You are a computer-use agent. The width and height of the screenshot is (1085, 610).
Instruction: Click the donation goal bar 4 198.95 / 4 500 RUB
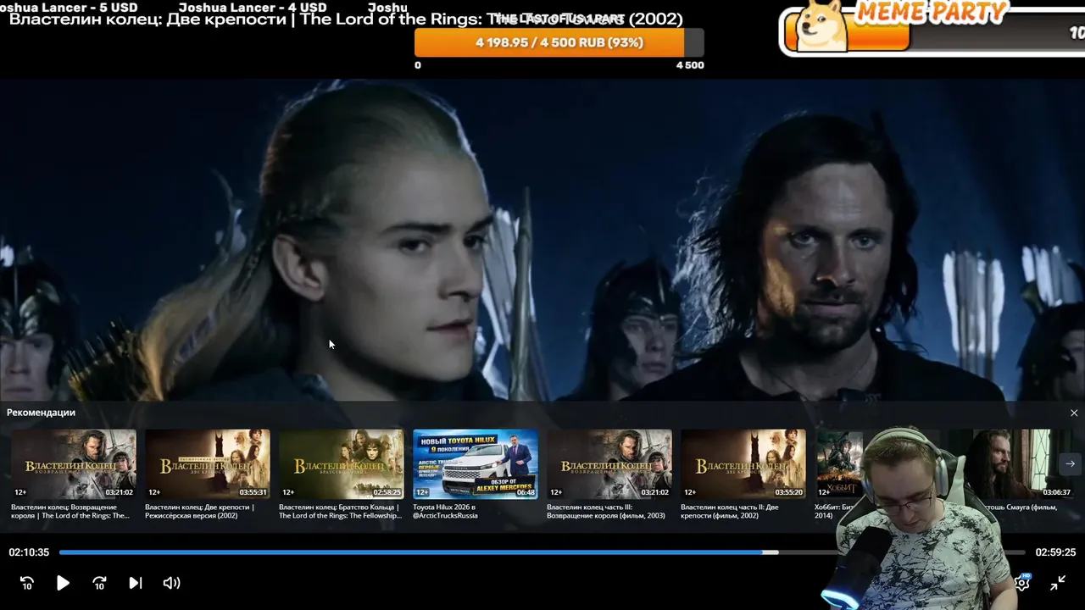click(559, 42)
